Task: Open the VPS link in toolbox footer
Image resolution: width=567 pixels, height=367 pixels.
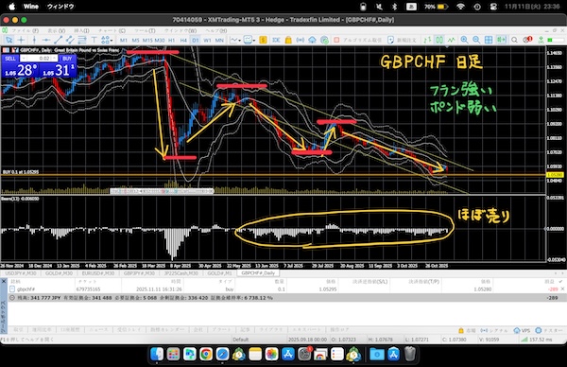Action: coord(522,330)
